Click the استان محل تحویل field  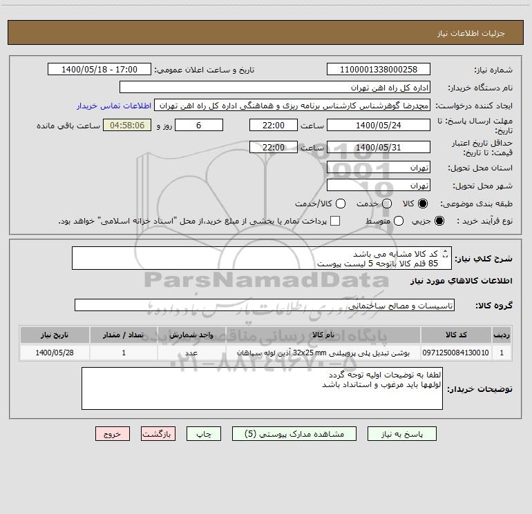(x=379, y=167)
